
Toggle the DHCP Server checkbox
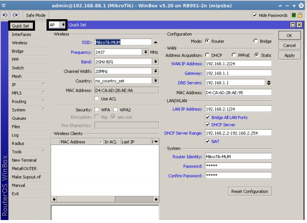tap(208, 125)
